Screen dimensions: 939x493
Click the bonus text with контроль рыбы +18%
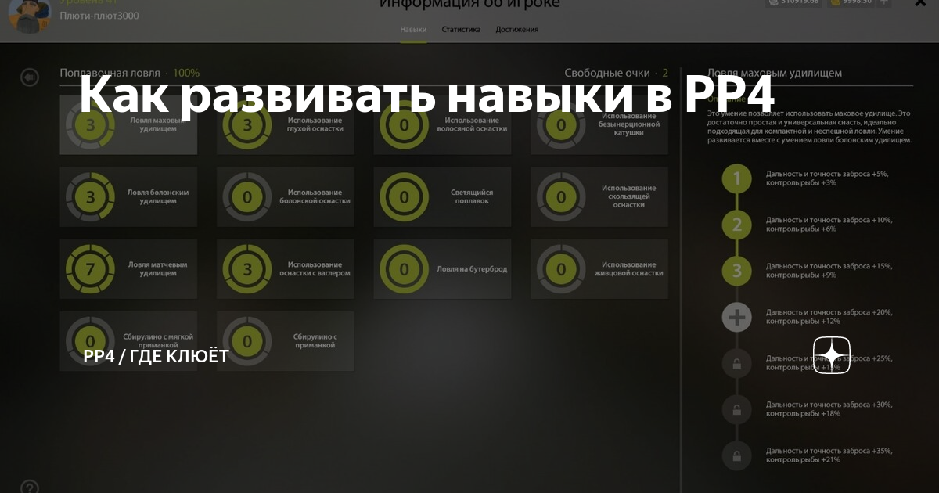pos(829,408)
